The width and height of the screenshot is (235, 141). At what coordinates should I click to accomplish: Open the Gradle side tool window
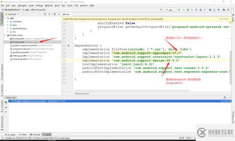point(233,18)
